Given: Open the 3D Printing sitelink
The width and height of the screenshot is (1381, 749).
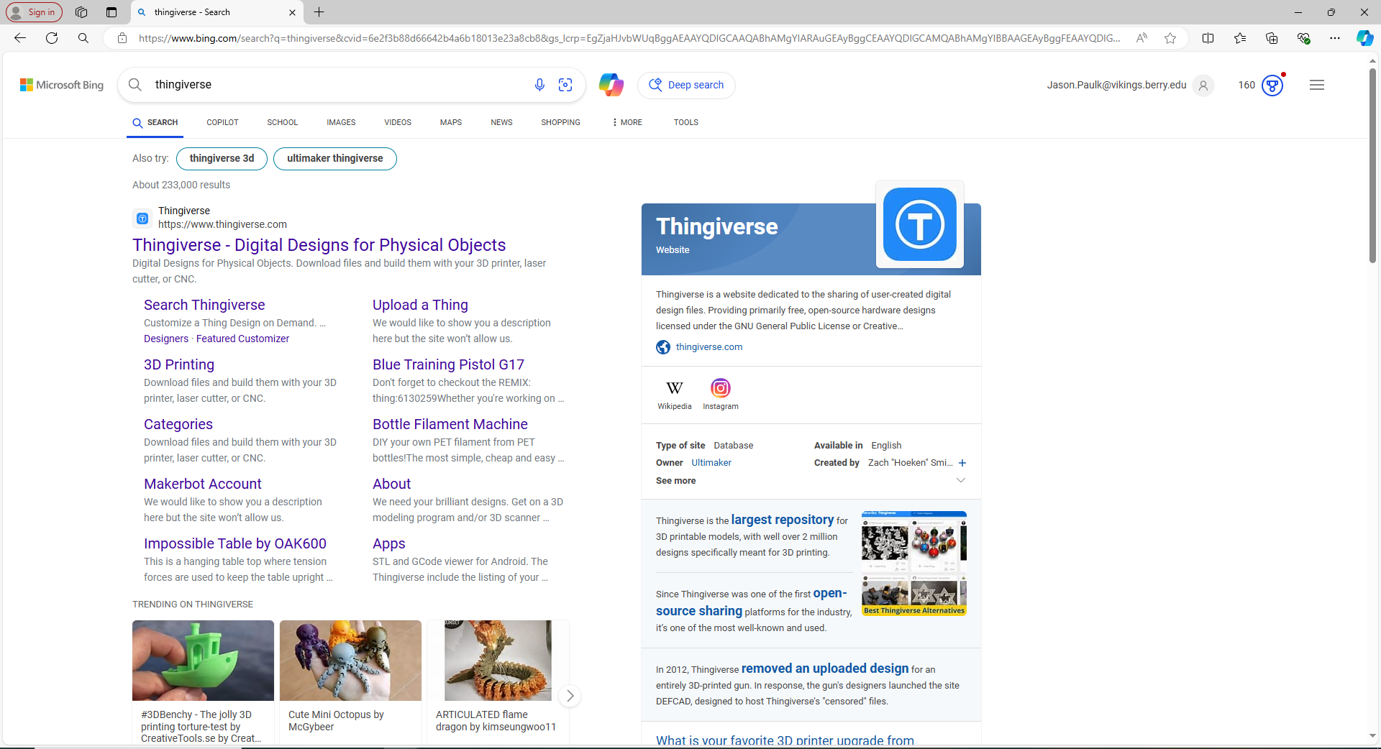Looking at the screenshot, I should [x=179, y=364].
